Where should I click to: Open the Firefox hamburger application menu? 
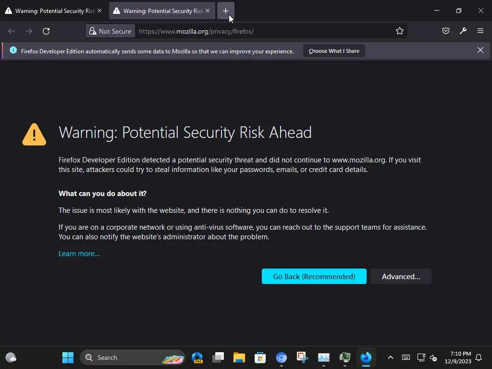coord(480,31)
